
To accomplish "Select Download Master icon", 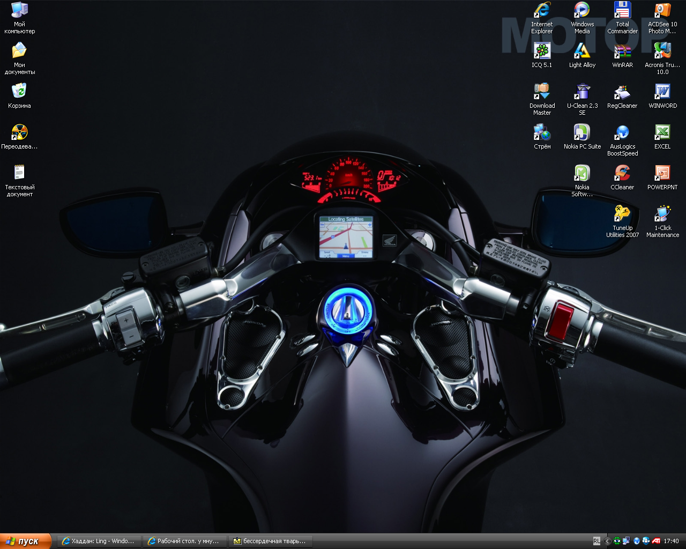I will [542, 92].
